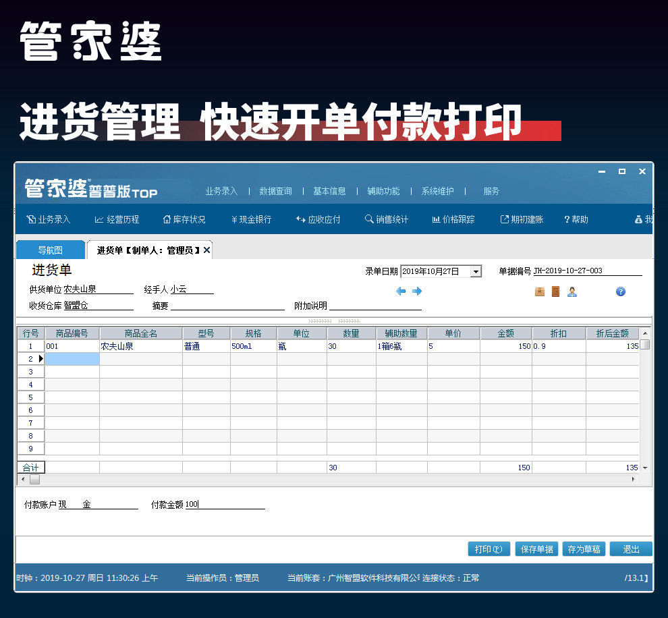The image size is (668, 618).
Task: Open the blue help question icon
Action: 621,291
